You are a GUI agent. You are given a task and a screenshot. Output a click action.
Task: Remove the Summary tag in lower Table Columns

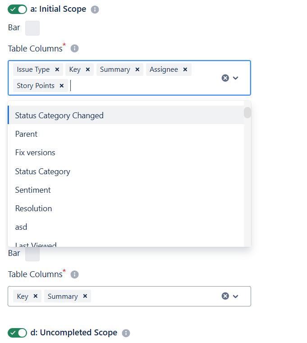click(85, 297)
